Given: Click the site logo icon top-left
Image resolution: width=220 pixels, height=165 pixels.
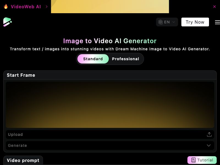Looking at the screenshot, I should coord(7,22).
